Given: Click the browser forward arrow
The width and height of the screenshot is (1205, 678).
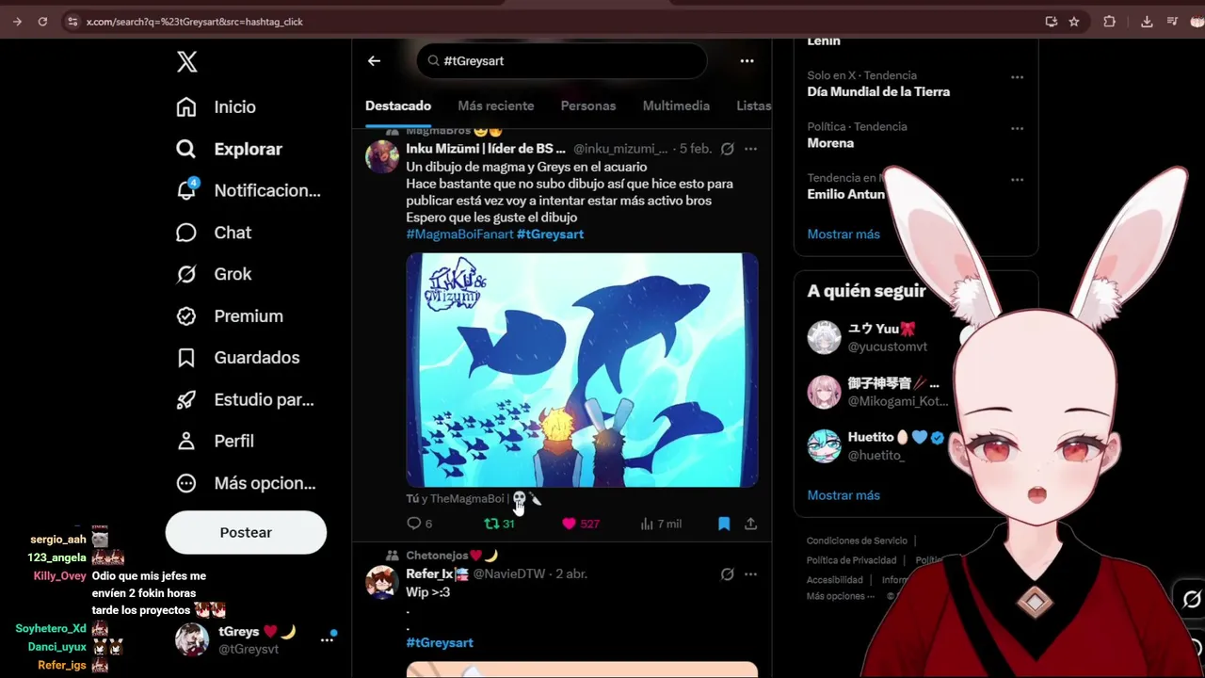Looking at the screenshot, I should 17,21.
